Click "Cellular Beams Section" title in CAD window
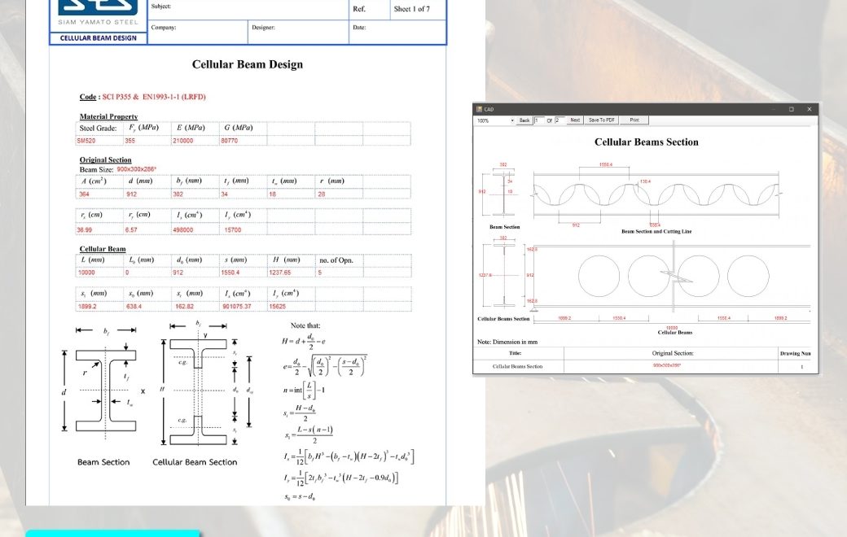The height and width of the screenshot is (537, 847). click(646, 142)
